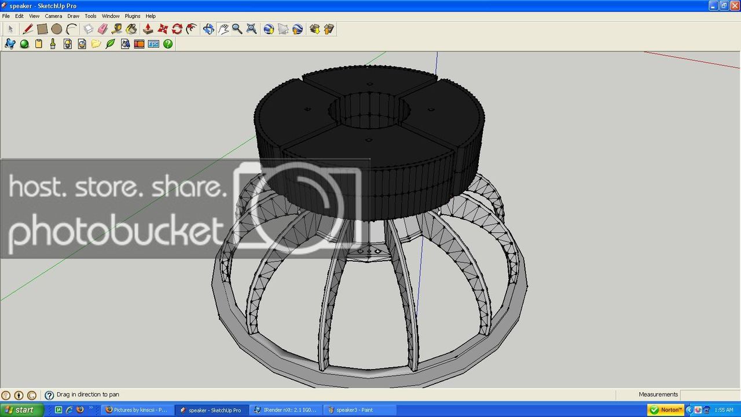Click the rpc plugin icon

pos(153,43)
